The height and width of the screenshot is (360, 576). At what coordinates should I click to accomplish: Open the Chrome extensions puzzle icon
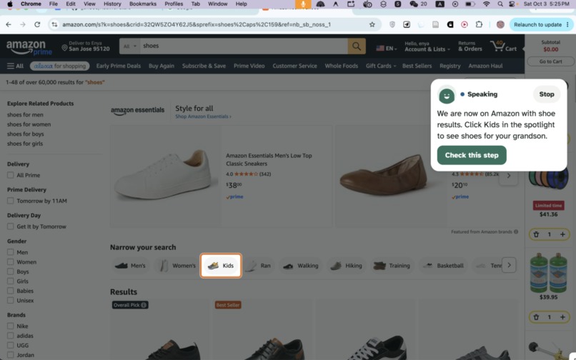point(479,24)
